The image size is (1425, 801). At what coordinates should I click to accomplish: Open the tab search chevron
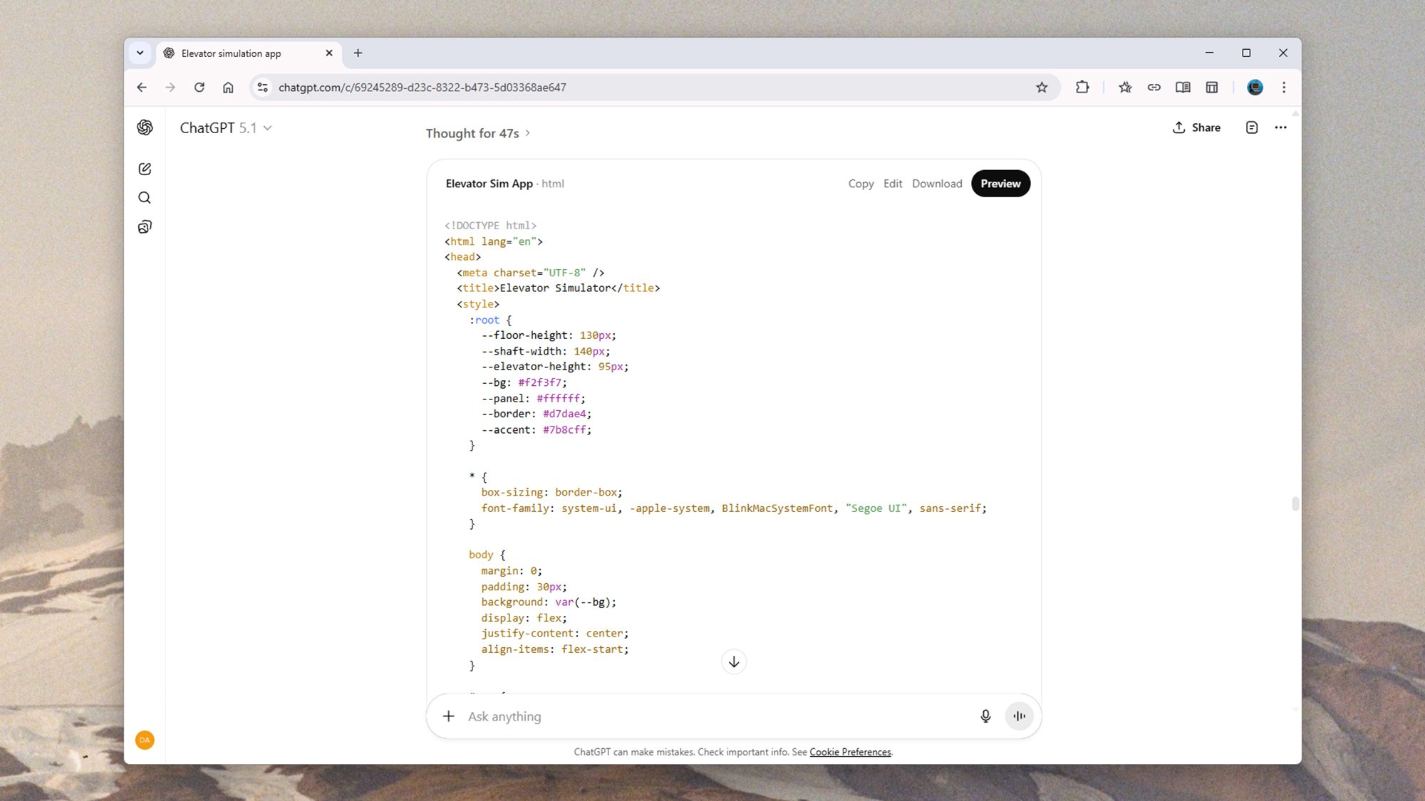[140, 53]
